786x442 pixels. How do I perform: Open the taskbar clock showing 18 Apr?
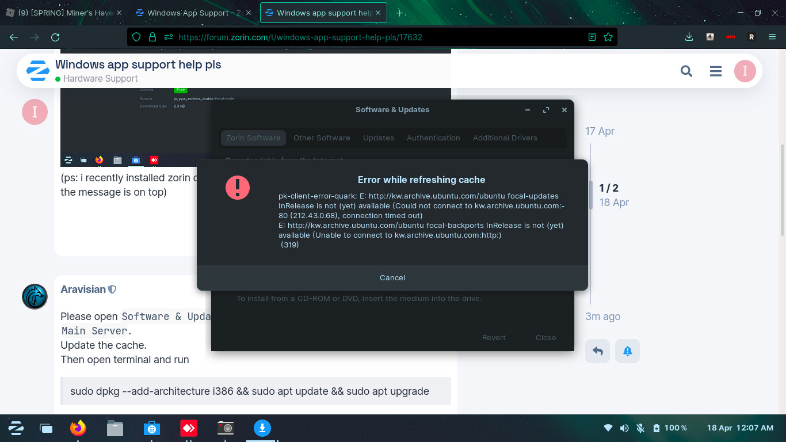(740, 428)
